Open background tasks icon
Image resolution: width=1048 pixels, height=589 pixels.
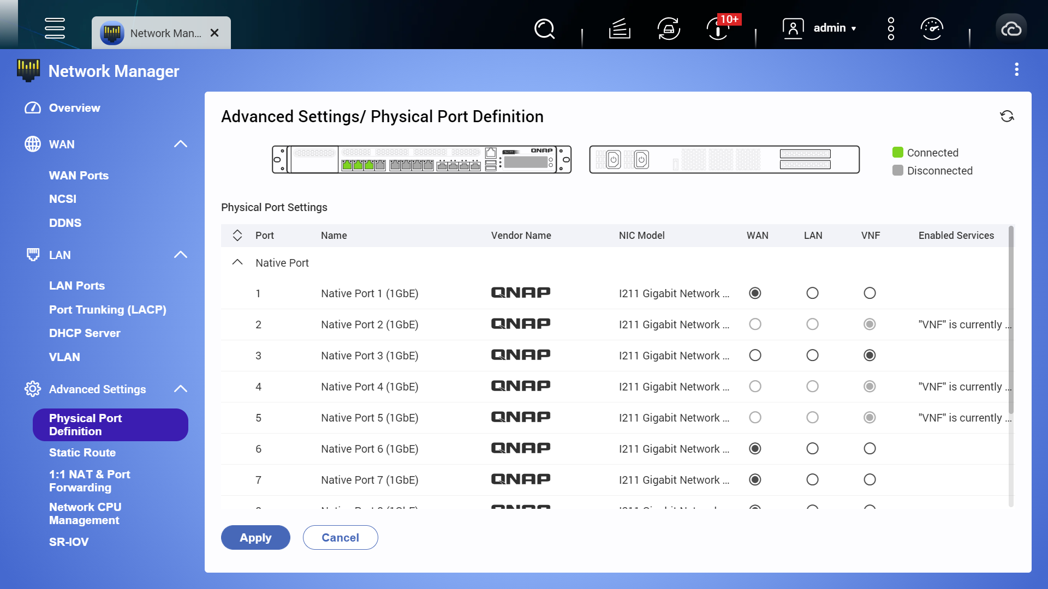(x=620, y=28)
